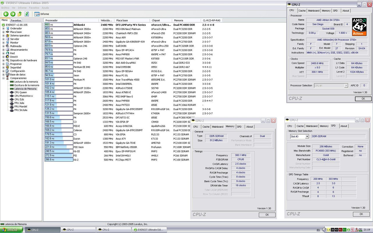
Task: Click the Programas icon in tree
Action: point(8,64)
